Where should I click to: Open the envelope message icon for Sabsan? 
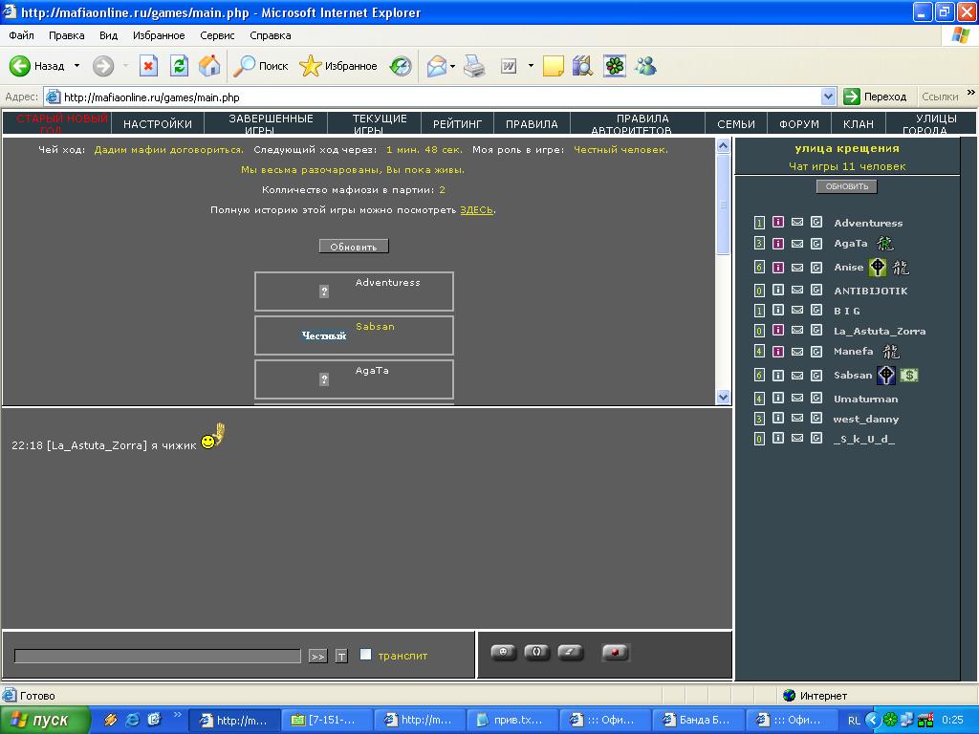[x=797, y=376]
